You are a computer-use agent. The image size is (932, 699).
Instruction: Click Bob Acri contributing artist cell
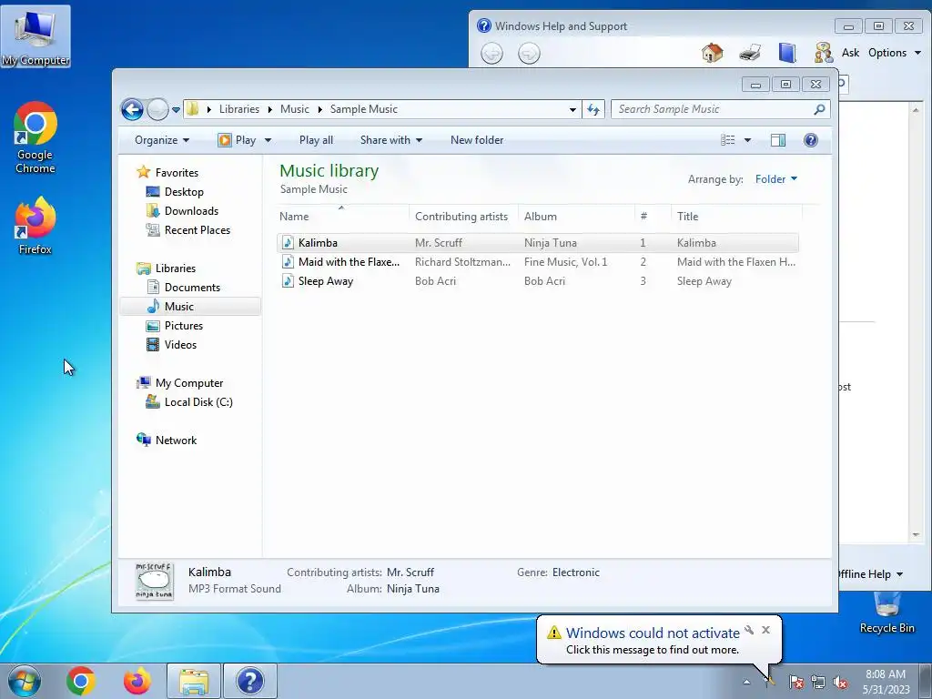435,281
